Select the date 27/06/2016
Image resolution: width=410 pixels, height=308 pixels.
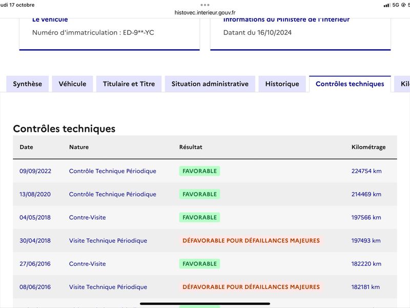click(35, 264)
